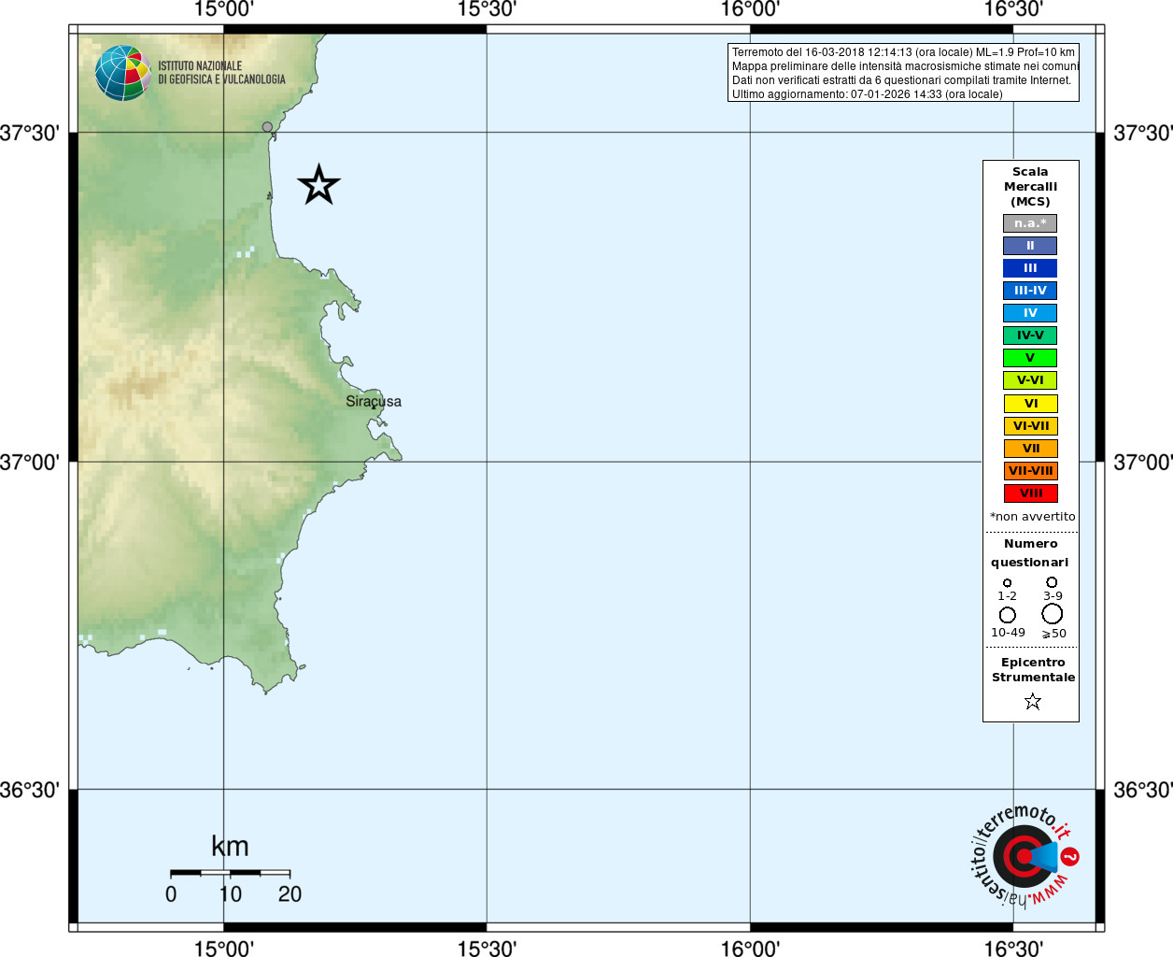
Task: Click the II intensity swatch
Action: (1030, 246)
